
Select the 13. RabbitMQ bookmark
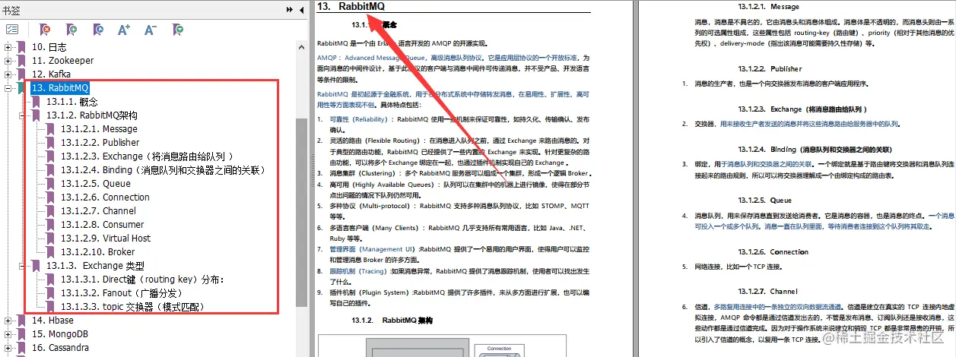pos(60,88)
